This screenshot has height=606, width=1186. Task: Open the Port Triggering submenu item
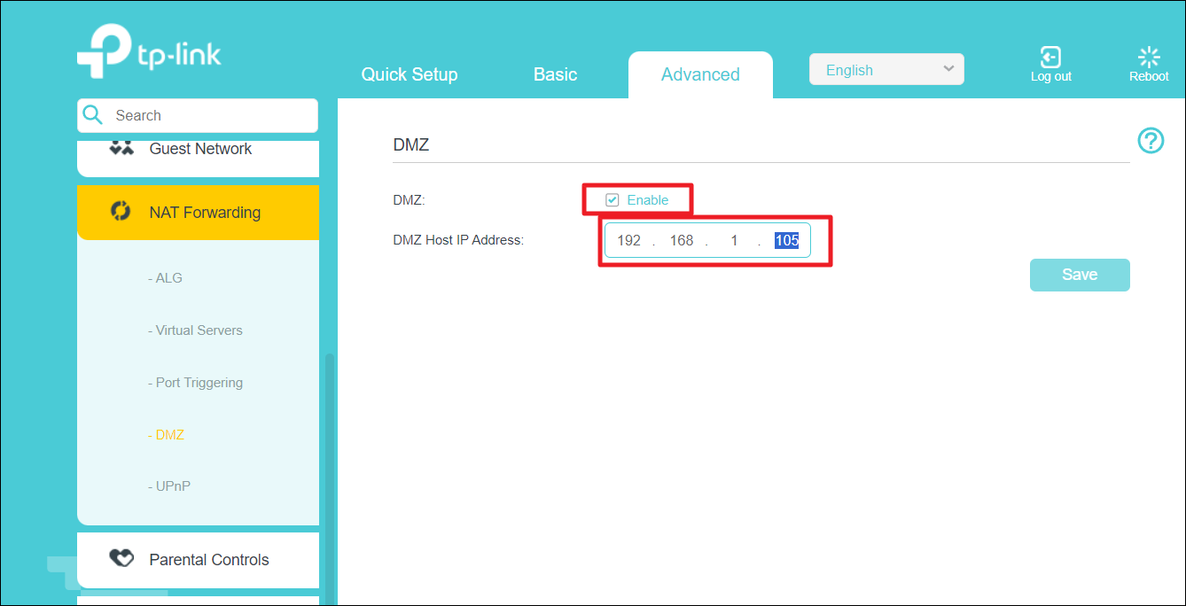coord(195,383)
